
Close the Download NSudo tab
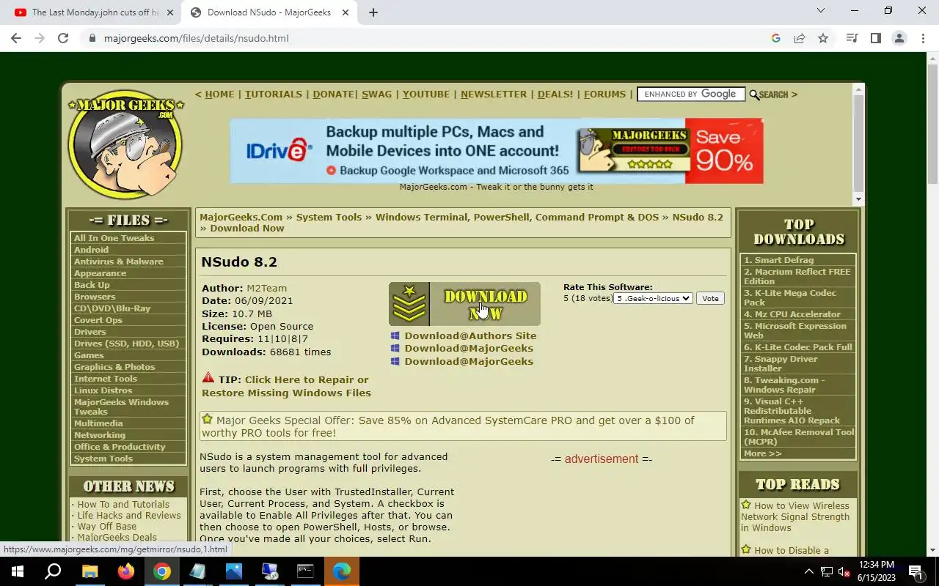pos(346,12)
